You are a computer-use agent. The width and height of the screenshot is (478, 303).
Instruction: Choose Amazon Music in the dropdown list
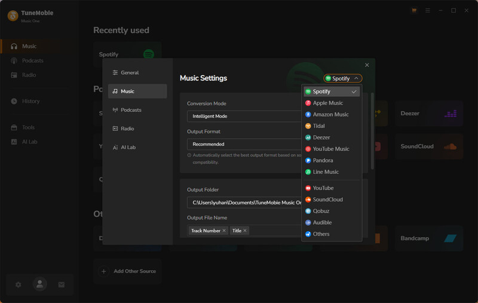coord(330,115)
